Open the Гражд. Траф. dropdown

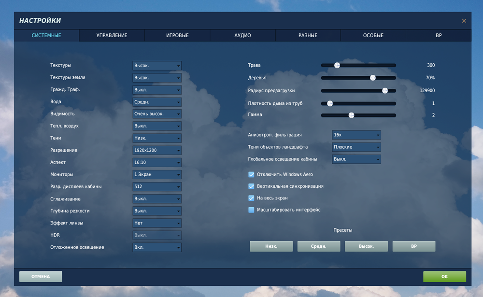pyautogui.click(x=157, y=90)
